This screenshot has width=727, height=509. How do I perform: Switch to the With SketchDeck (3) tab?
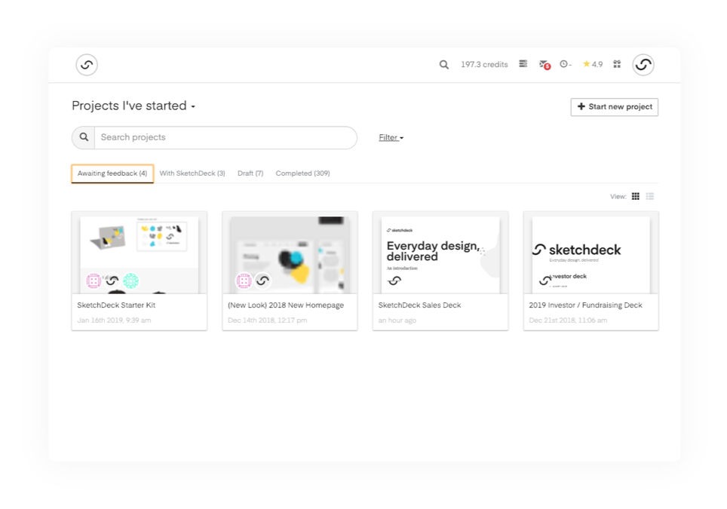192,173
